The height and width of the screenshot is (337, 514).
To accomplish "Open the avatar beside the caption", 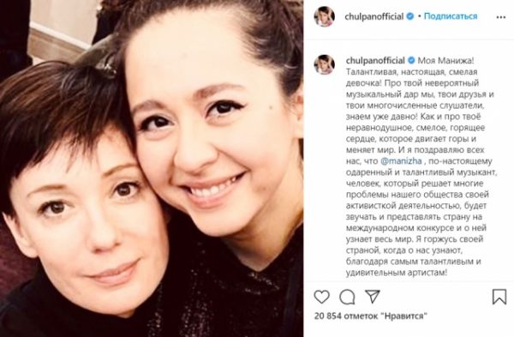I will click(324, 64).
